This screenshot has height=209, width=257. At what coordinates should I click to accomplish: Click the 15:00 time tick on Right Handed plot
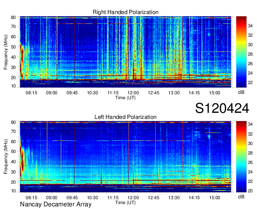tap(215, 93)
